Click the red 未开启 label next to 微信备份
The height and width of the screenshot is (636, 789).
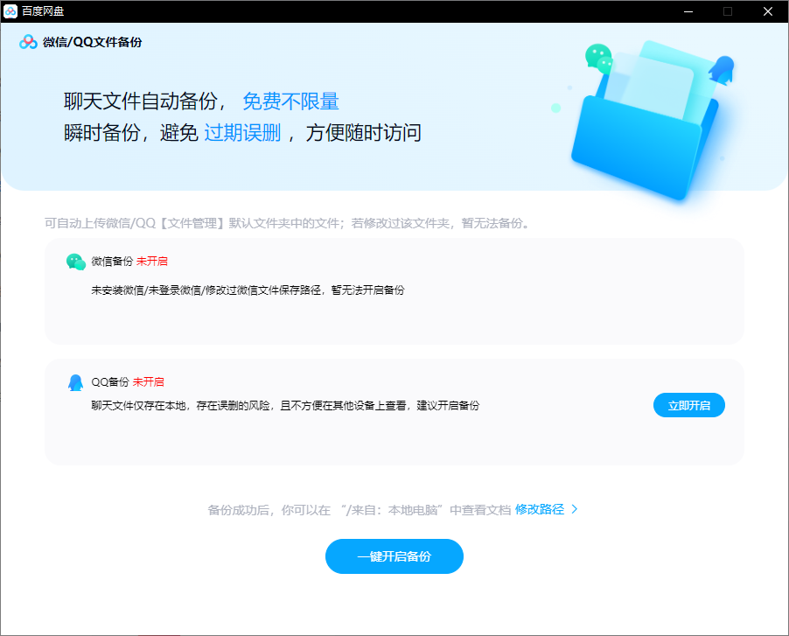[x=151, y=261]
